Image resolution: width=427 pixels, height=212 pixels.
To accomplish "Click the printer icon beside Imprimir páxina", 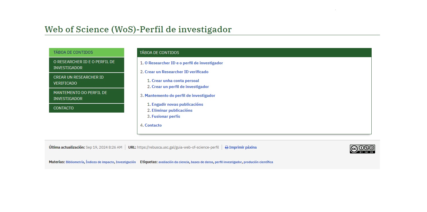I will [x=227, y=147].
